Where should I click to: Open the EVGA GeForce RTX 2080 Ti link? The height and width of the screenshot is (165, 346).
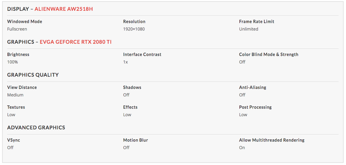[76, 42]
